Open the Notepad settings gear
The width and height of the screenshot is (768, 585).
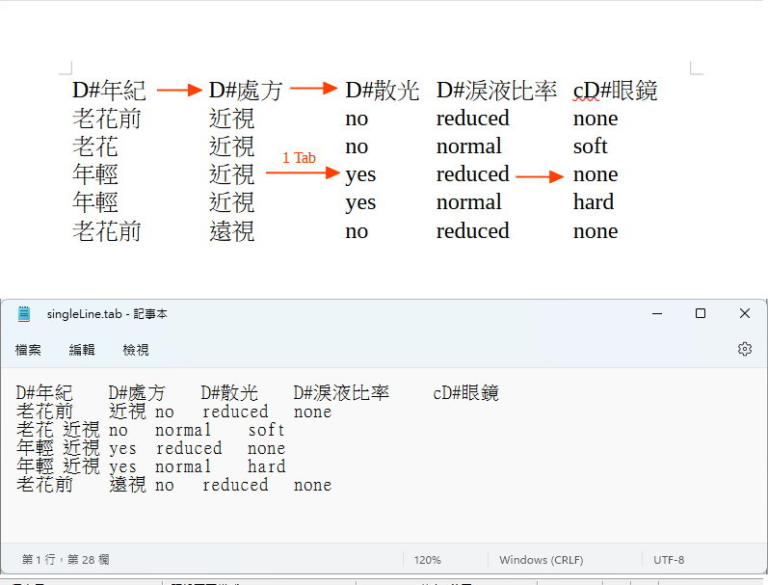pos(744,349)
